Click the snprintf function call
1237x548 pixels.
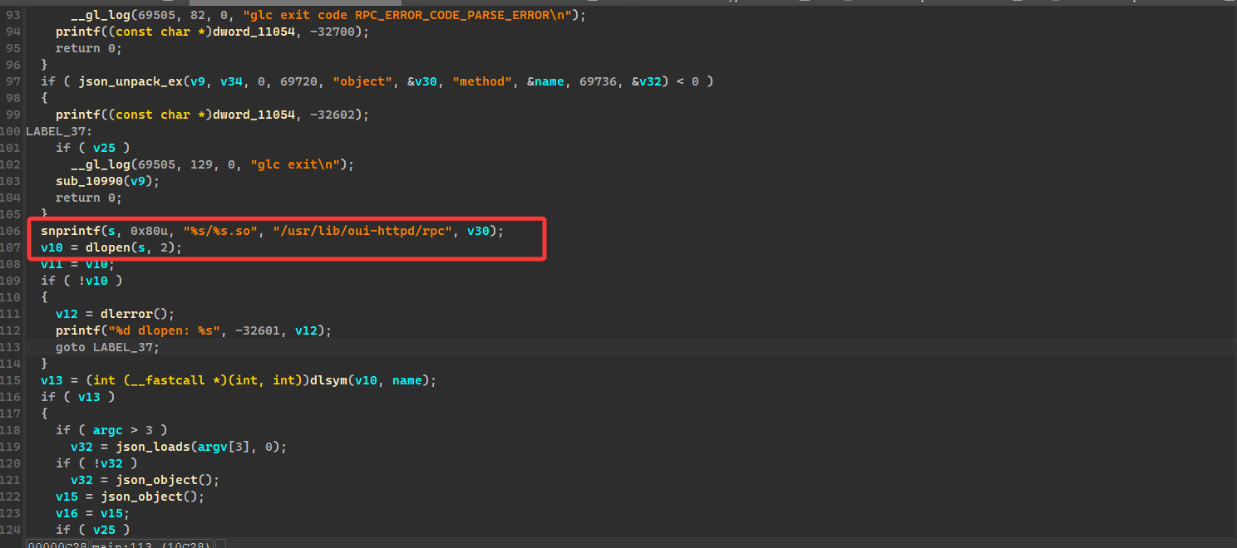tap(68, 231)
